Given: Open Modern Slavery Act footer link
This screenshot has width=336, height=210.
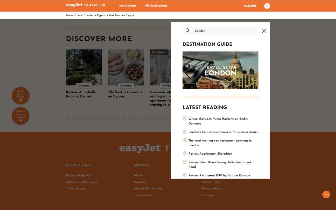Looking at the screenshot, I should 148,189.
